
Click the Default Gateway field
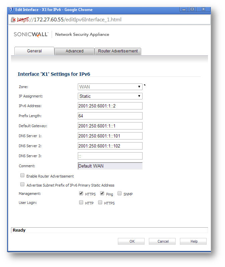point(110,126)
